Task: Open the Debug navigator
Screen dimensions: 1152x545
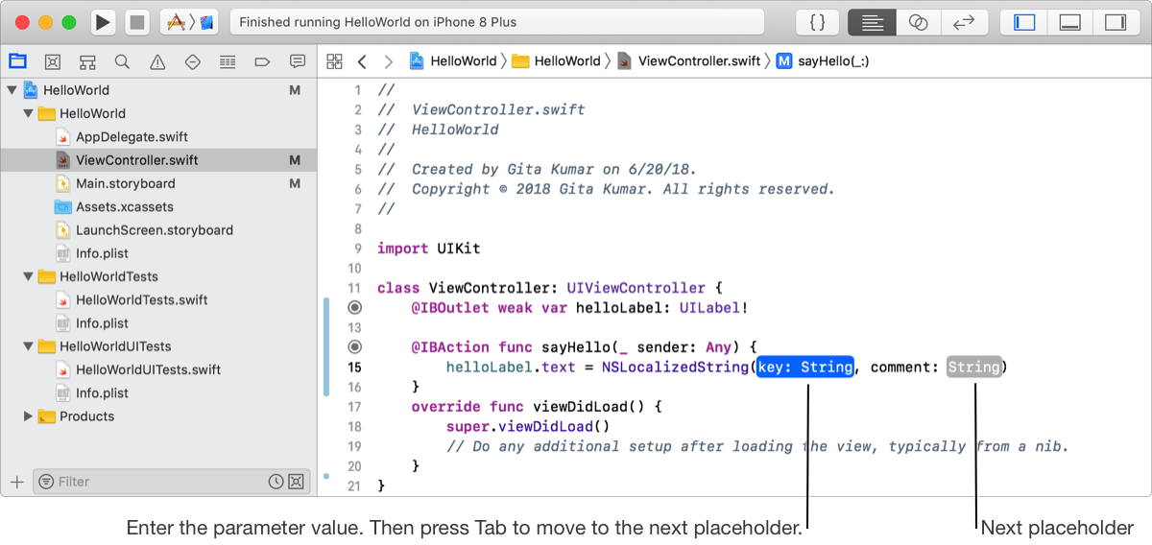Action: pos(228,61)
